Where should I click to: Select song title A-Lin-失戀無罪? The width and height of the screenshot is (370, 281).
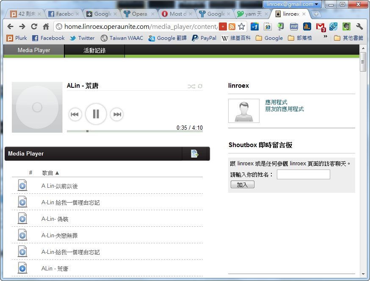click(x=59, y=236)
